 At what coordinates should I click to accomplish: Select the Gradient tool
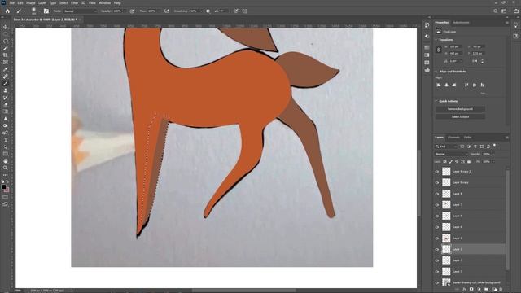click(6, 112)
